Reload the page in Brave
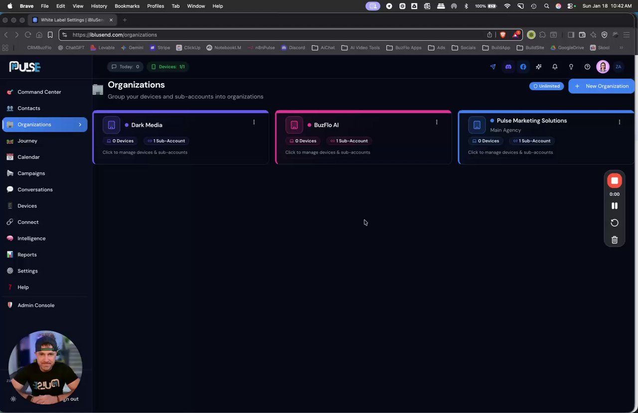Screen dimensions: 638x413 28,35
